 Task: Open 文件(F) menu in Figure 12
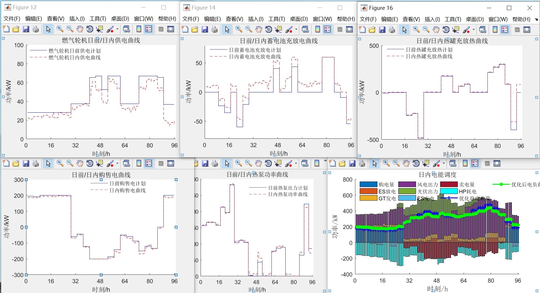click(x=12, y=19)
